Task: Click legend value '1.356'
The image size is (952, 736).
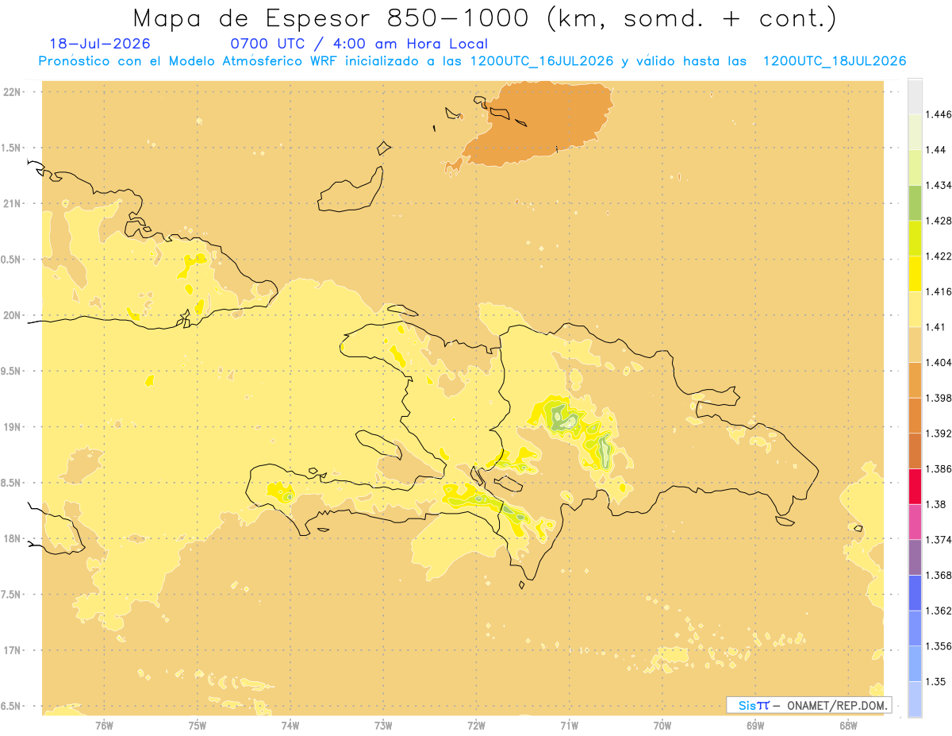Action: point(938,645)
